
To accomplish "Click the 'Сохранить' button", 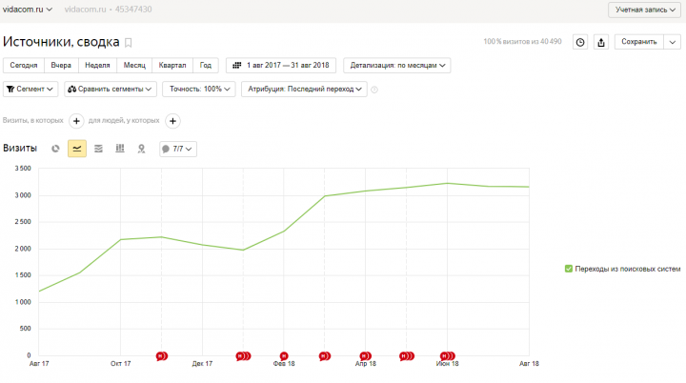I will point(639,42).
